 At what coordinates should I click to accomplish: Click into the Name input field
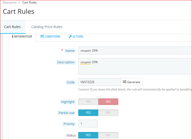(x=135, y=51)
